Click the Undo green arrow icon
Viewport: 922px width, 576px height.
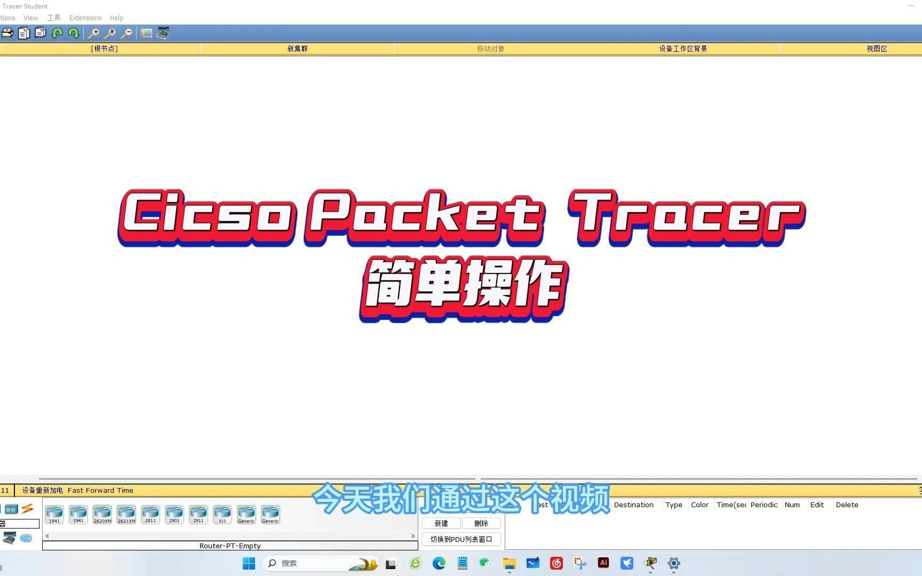coord(57,33)
